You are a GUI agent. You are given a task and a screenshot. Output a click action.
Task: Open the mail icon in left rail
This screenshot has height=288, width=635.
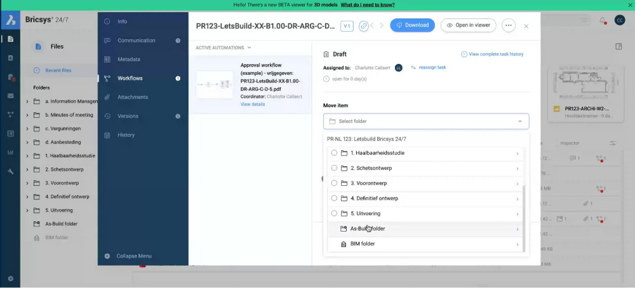click(11, 96)
